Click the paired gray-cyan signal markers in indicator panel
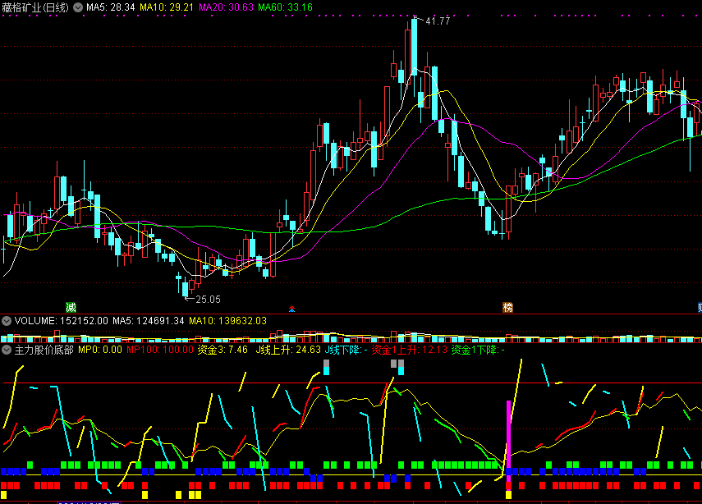 (x=397, y=367)
